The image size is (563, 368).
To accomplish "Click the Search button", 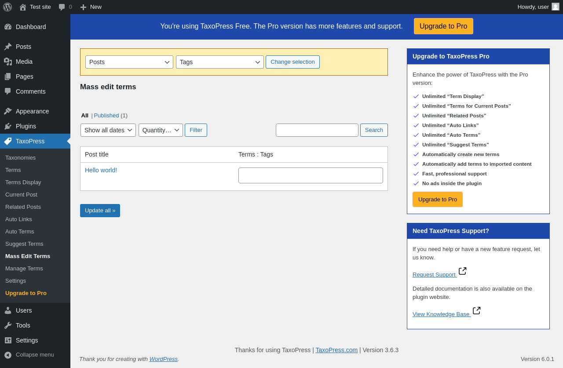I will [374, 130].
